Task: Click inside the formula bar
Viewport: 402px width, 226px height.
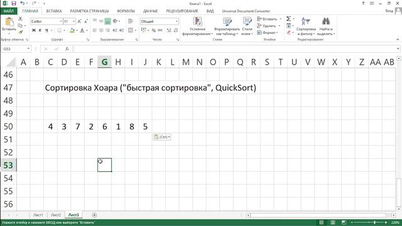Action: point(234,49)
